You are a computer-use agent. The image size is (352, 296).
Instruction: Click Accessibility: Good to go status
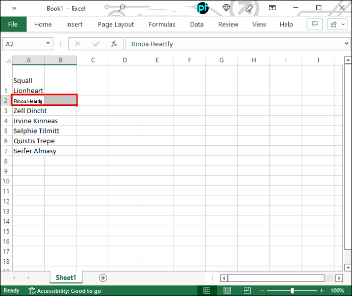coord(65,291)
